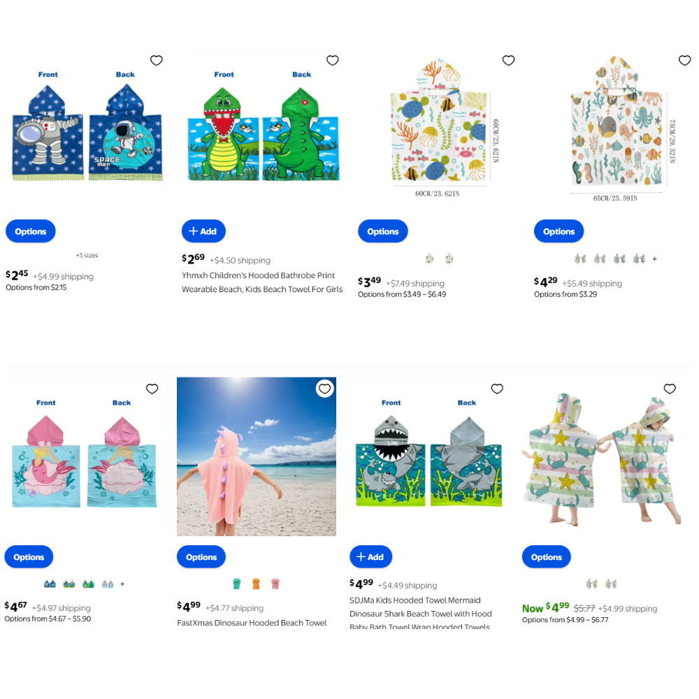Viewport: 699px width, 699px height.
Task: Open FastXmas Dinosaur Hooded Beach Towel link
Action: (252, 623)
